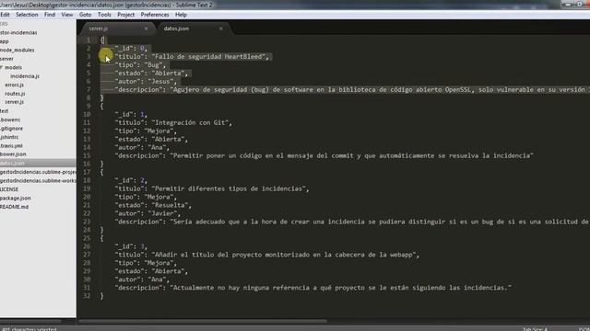The image size is (590, 331).
Task: Open the .travis.yml file
Action: [x=11, y=145]
